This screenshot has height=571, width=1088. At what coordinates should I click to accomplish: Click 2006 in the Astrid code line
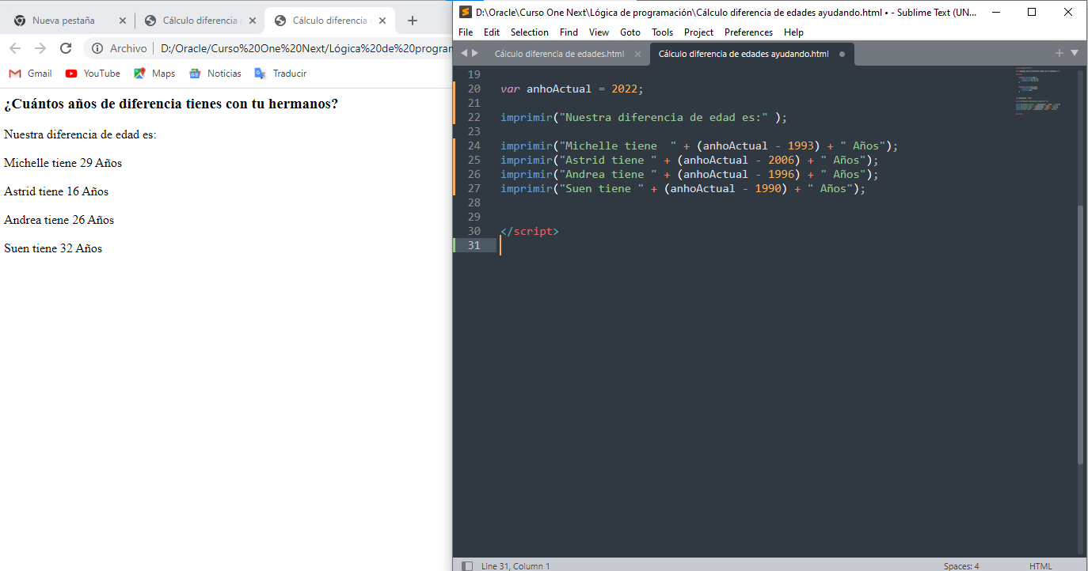click(781, 160)
